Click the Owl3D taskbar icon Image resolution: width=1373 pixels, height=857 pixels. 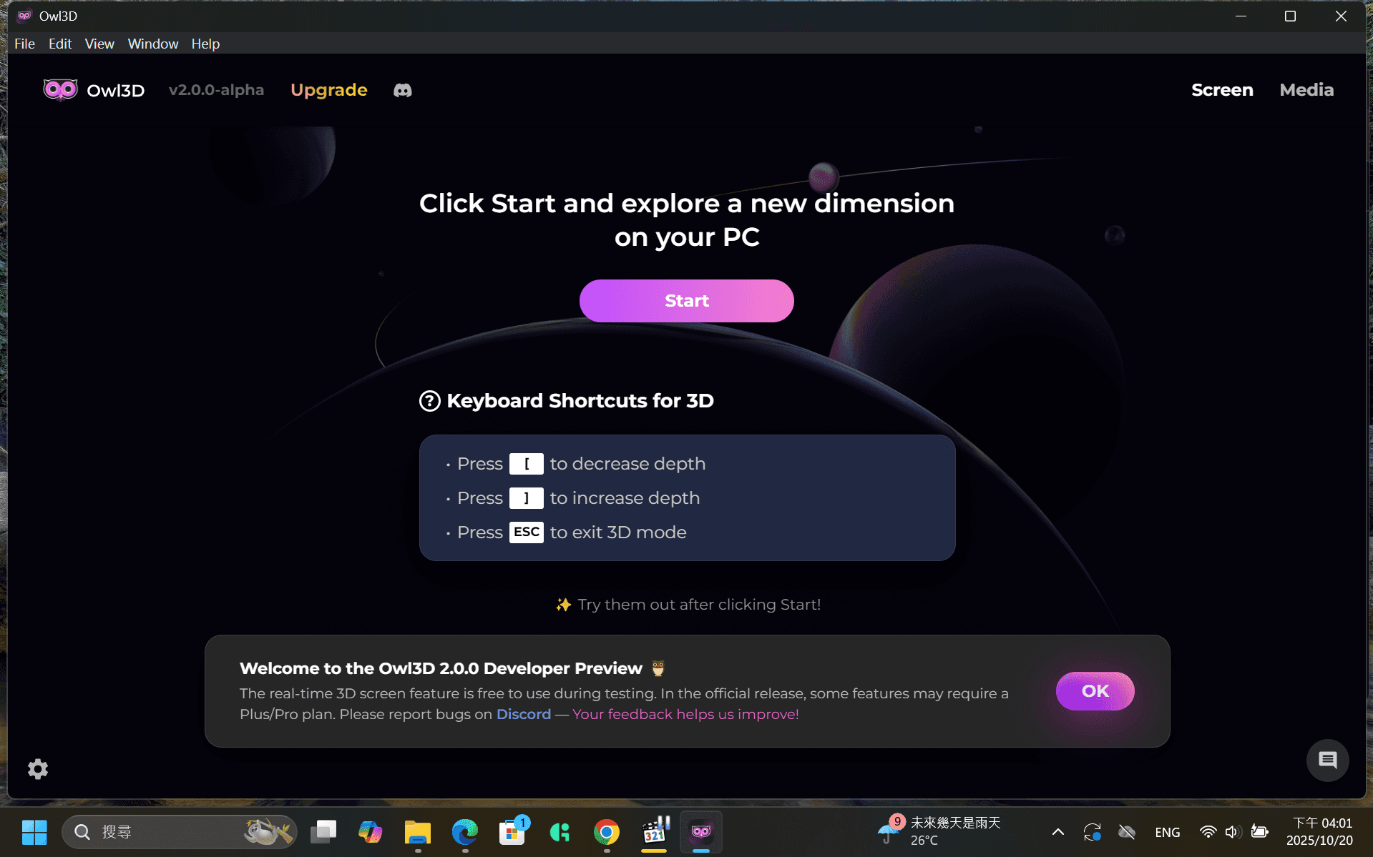(x=701, y=832)
